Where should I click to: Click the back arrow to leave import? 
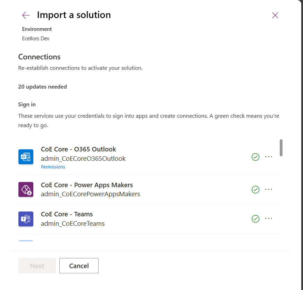[26, 15]
